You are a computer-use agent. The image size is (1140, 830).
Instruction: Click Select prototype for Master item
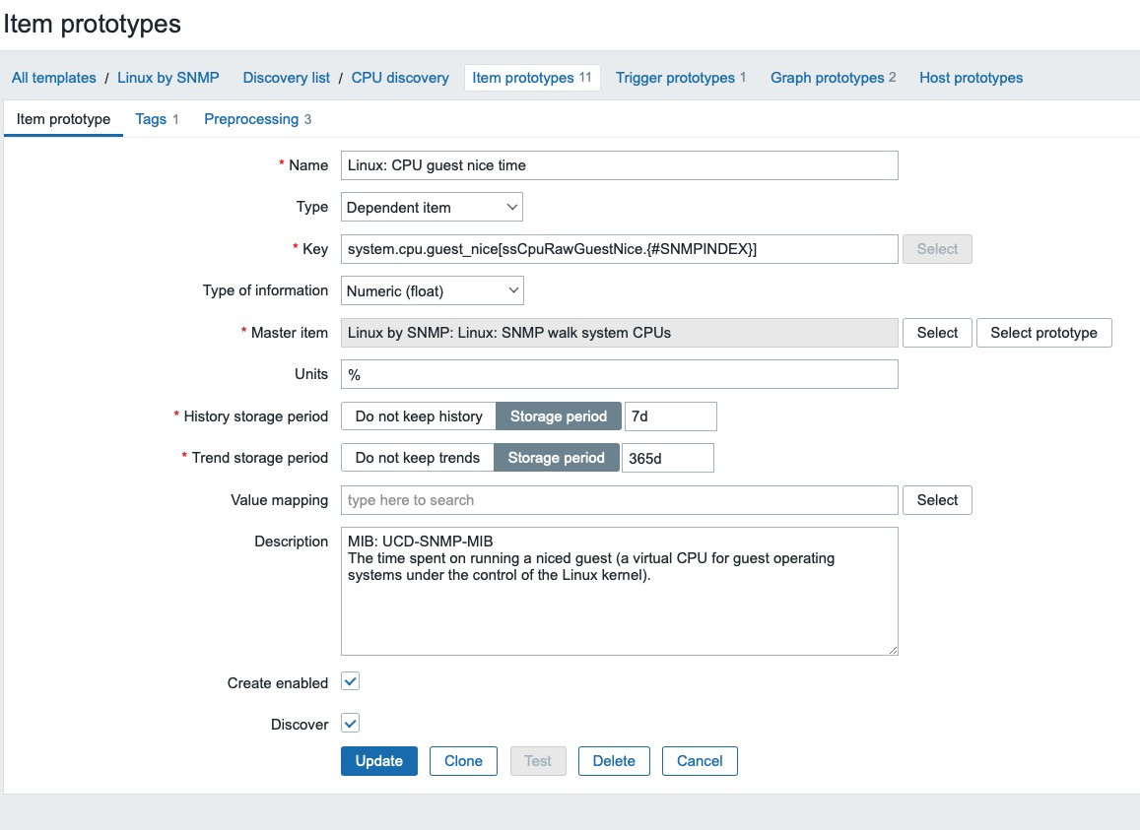(1043, 333)
